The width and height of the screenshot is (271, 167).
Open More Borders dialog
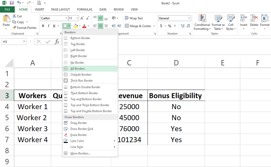[x=90, y=153]
